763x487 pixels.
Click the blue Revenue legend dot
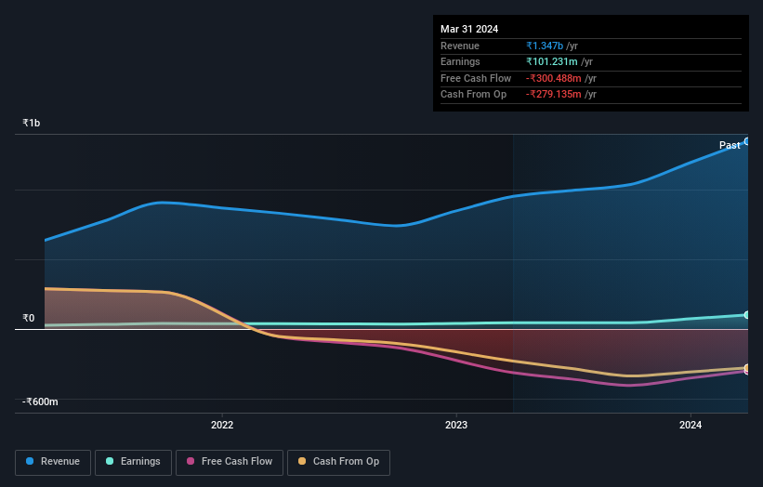point(30,461)
